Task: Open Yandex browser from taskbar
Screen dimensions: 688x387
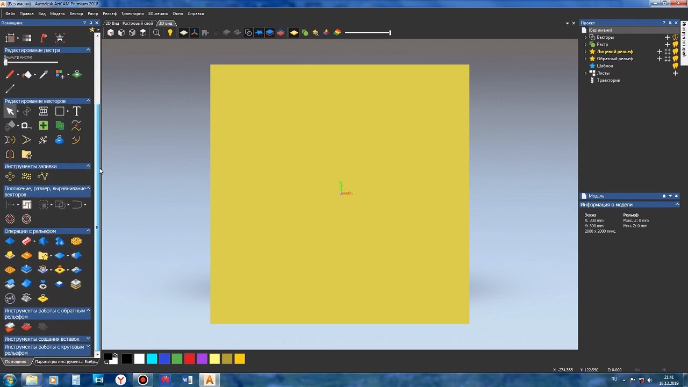Action: [x=121, y=380]
